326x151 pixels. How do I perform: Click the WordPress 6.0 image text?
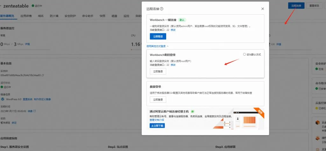(14, 99)
